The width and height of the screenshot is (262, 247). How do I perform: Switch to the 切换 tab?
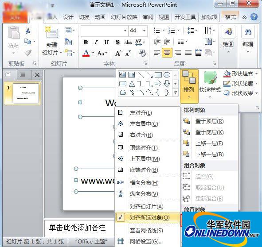point(84,17)
